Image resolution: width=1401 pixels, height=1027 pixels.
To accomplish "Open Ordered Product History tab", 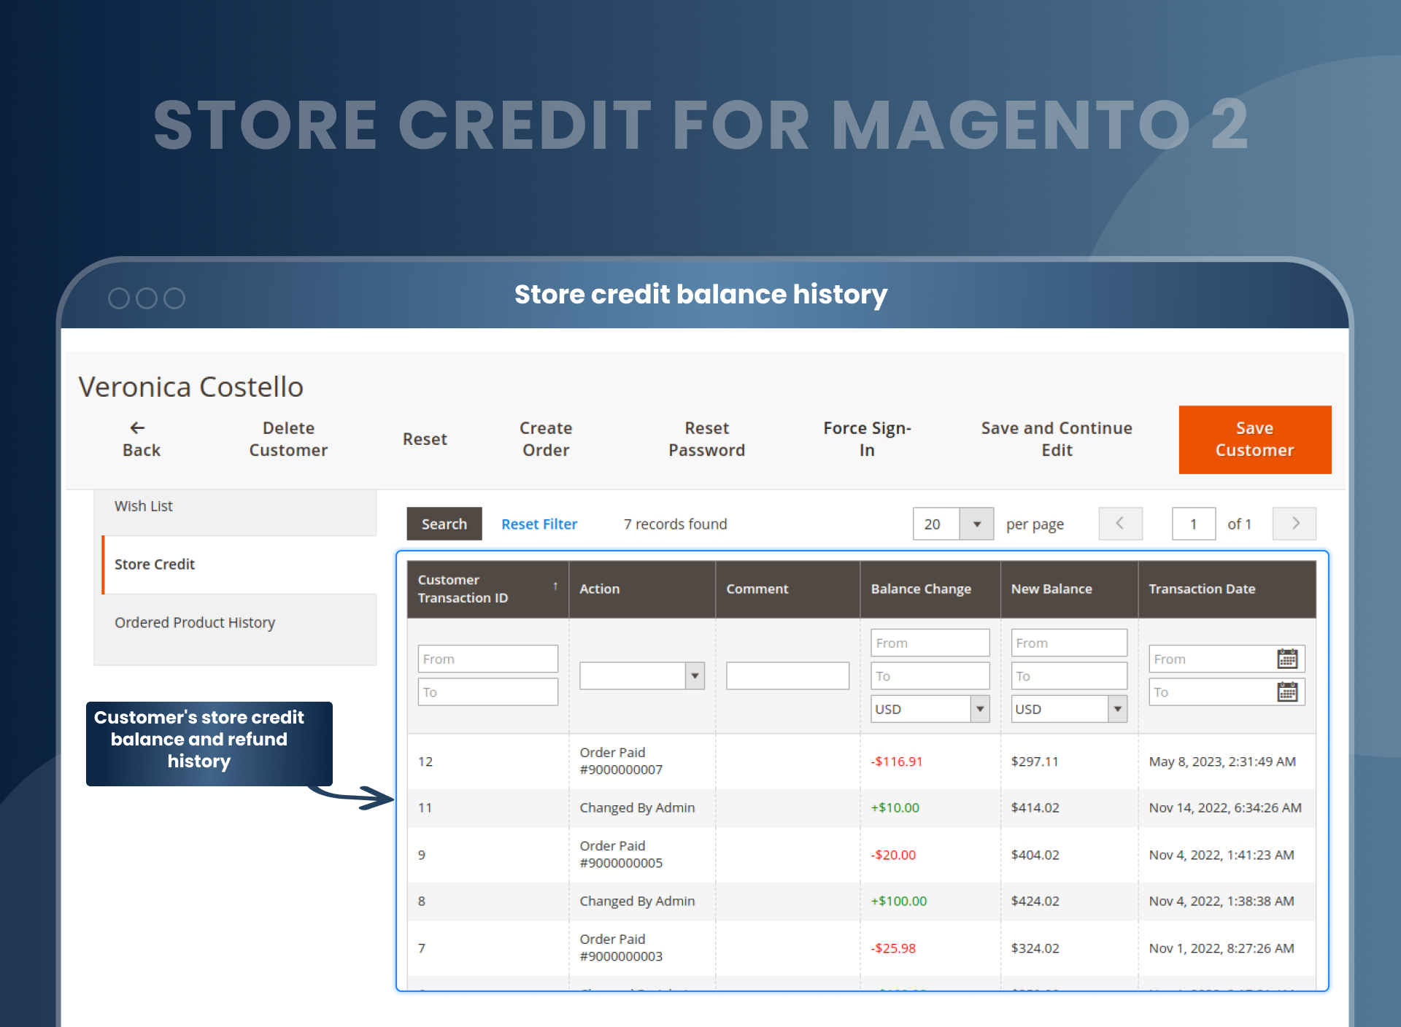I will coord(235,623).
